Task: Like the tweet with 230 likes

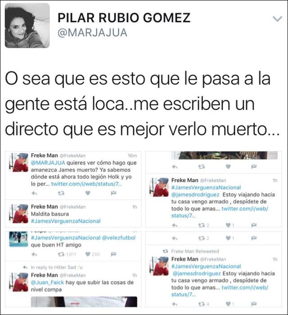Action: (88, 254)
